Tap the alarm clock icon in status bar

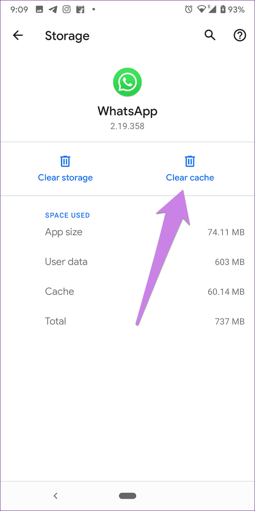point(188,9)
